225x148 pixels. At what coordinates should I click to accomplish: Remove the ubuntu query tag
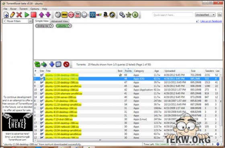[x=70, y=26]
